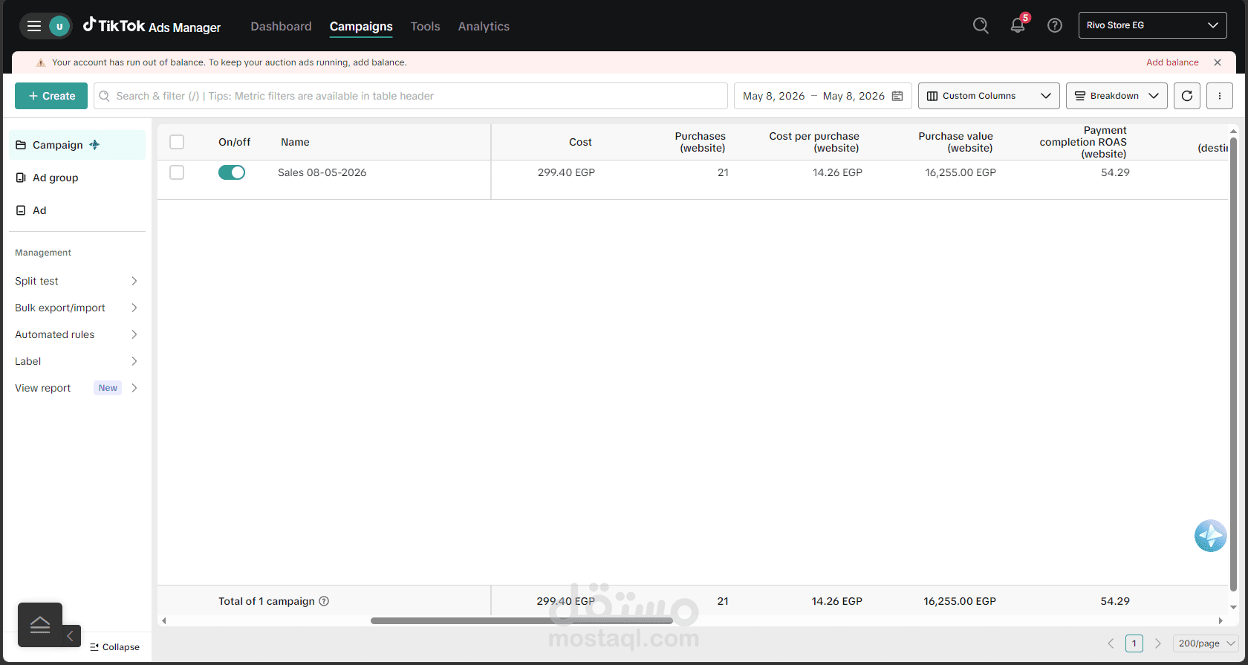Click the horizontal scrollbar right arrow
This screenshot has height=665, width=1248.
click(x=1221, y=620)
